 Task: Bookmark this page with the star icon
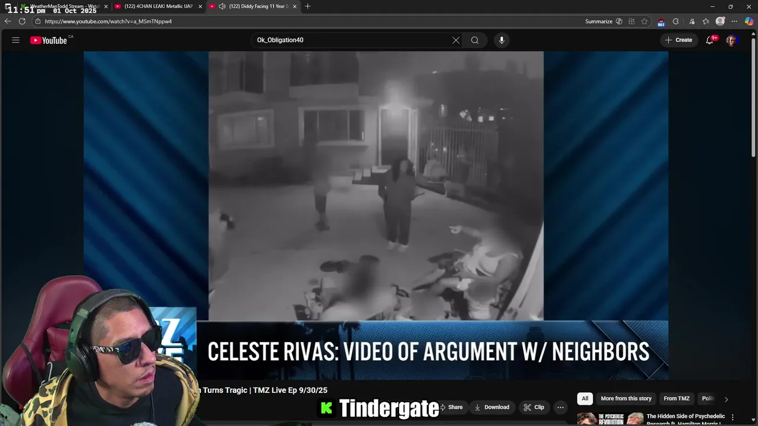[644, 21]
